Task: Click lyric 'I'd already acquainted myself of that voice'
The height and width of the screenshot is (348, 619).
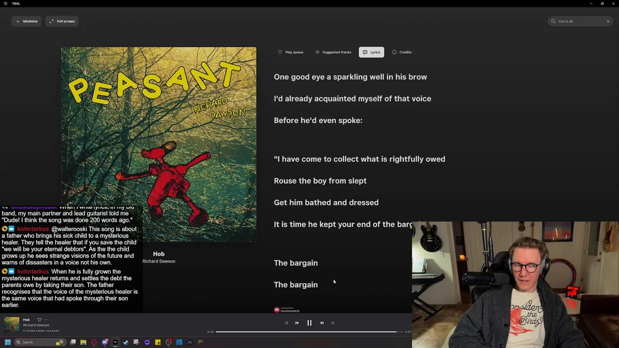Action: pyautogui.click(x=352, y=99)
